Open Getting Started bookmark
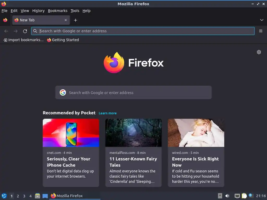 63,40
